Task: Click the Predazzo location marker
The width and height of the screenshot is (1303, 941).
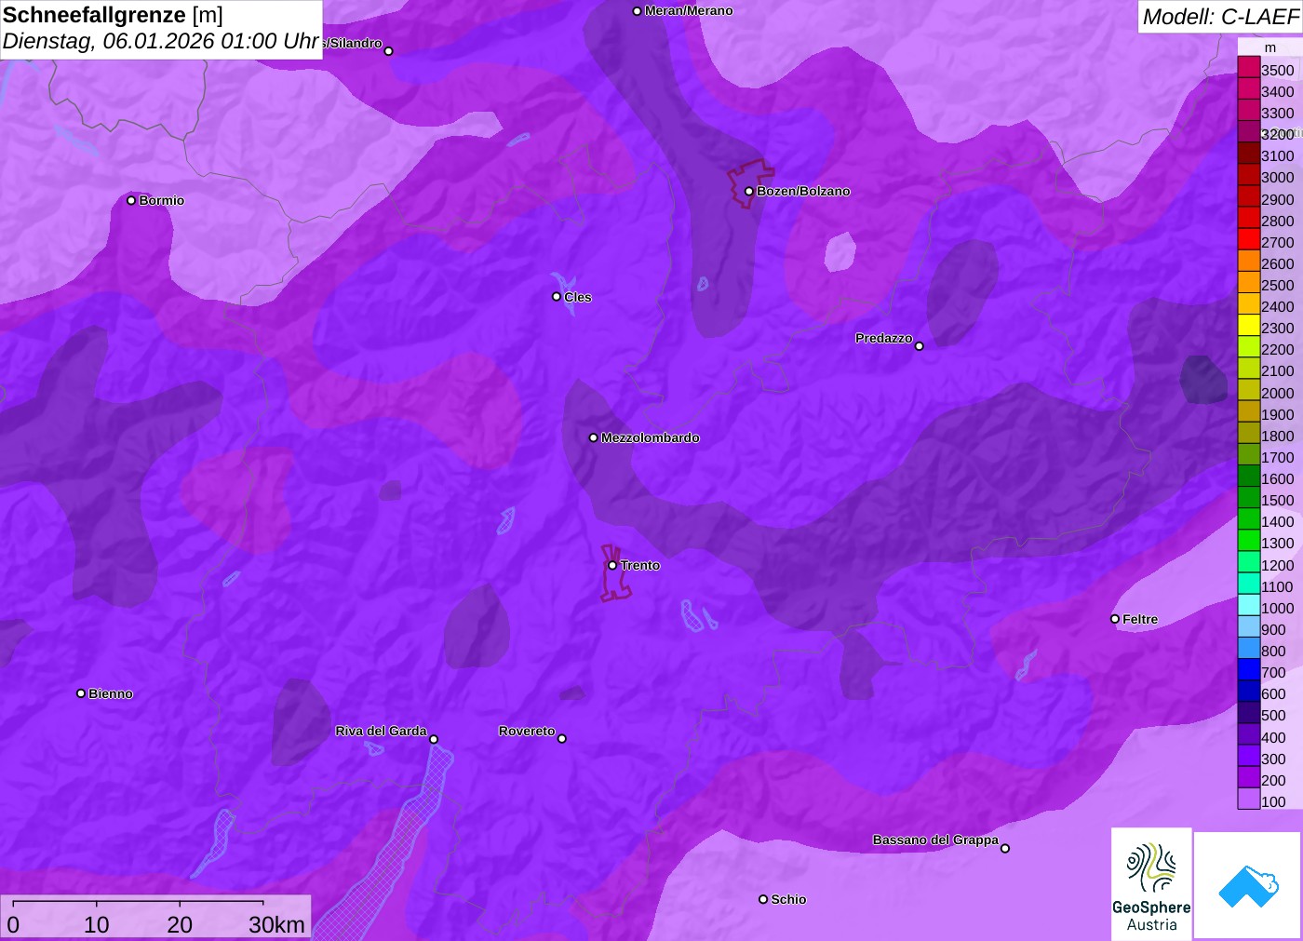Action: tap(919, 346)
